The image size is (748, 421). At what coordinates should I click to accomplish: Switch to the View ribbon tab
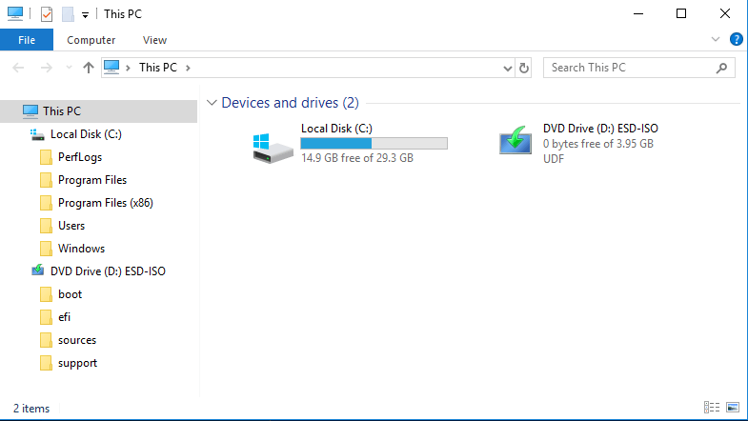point(154,40)
